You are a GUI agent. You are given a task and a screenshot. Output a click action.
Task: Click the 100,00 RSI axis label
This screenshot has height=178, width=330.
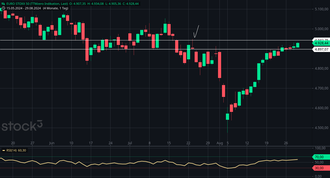(320, 148)
